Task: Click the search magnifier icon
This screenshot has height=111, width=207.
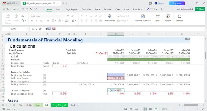Action: click(x=163, y=9)
